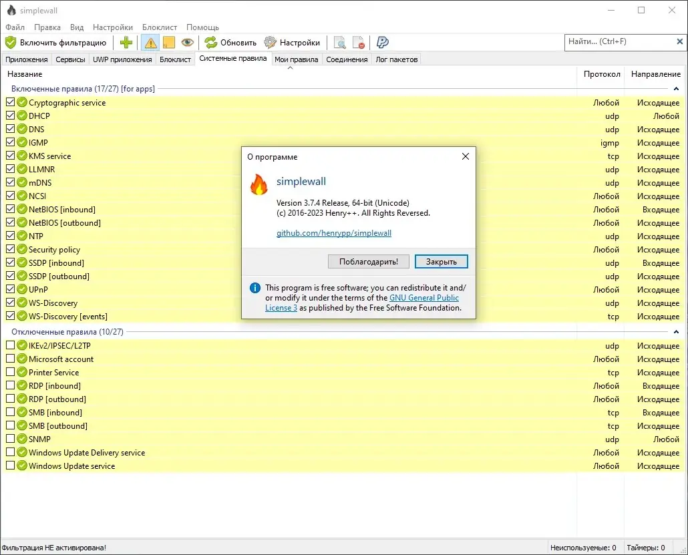
Task: Click the green plus add-application icon
Action: tap(126, 43)
